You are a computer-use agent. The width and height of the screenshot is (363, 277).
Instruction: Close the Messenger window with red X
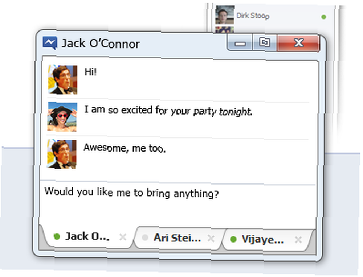298,43
